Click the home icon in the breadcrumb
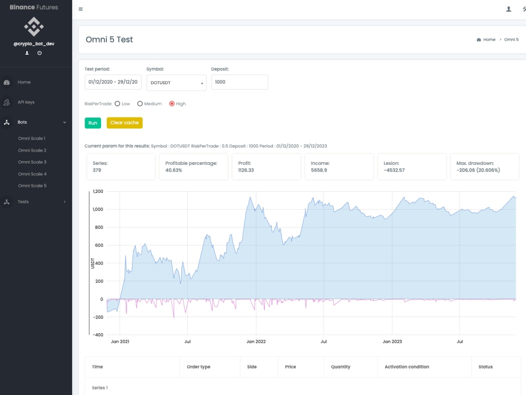This screenshot has width=526, height=395. (x=478, y=39)
